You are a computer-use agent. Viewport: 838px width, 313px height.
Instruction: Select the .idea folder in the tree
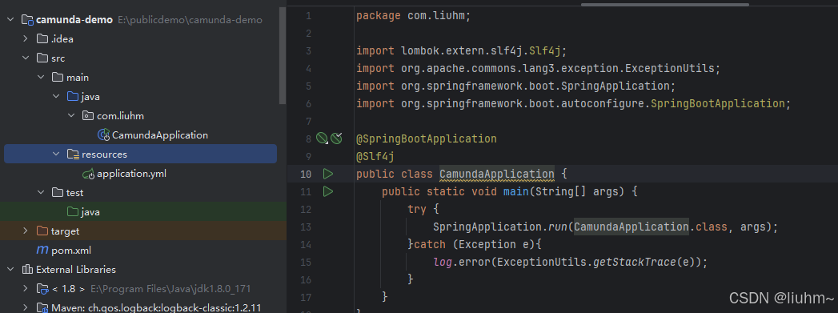click(x=62, y=39)
